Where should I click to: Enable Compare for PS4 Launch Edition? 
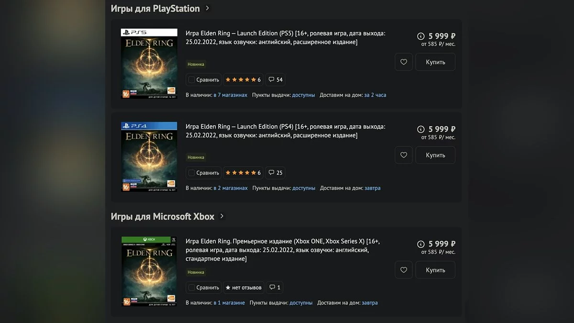(x=192, y=173)
